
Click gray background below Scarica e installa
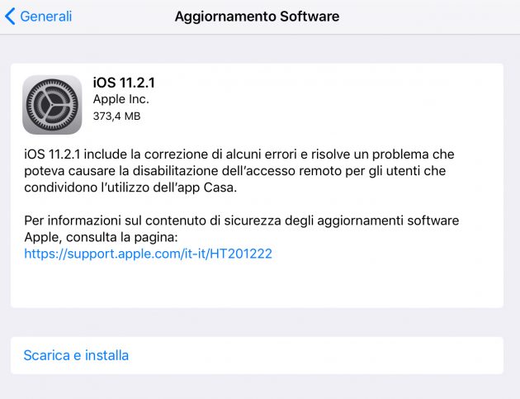[x=257, y=387]
